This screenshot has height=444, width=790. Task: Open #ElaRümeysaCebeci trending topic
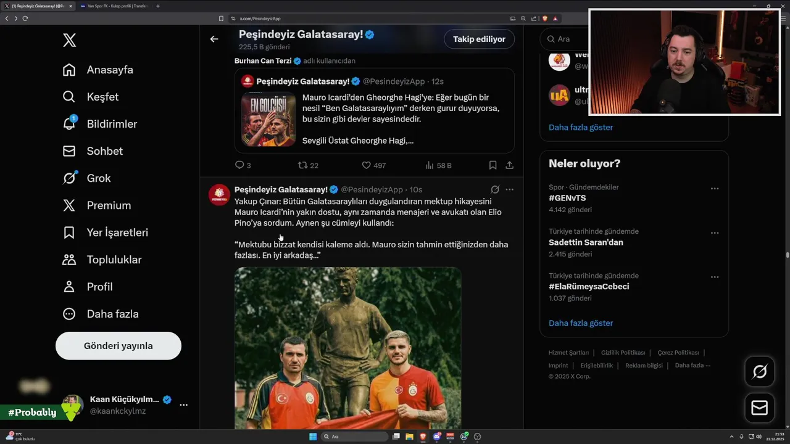click(589, 287)
